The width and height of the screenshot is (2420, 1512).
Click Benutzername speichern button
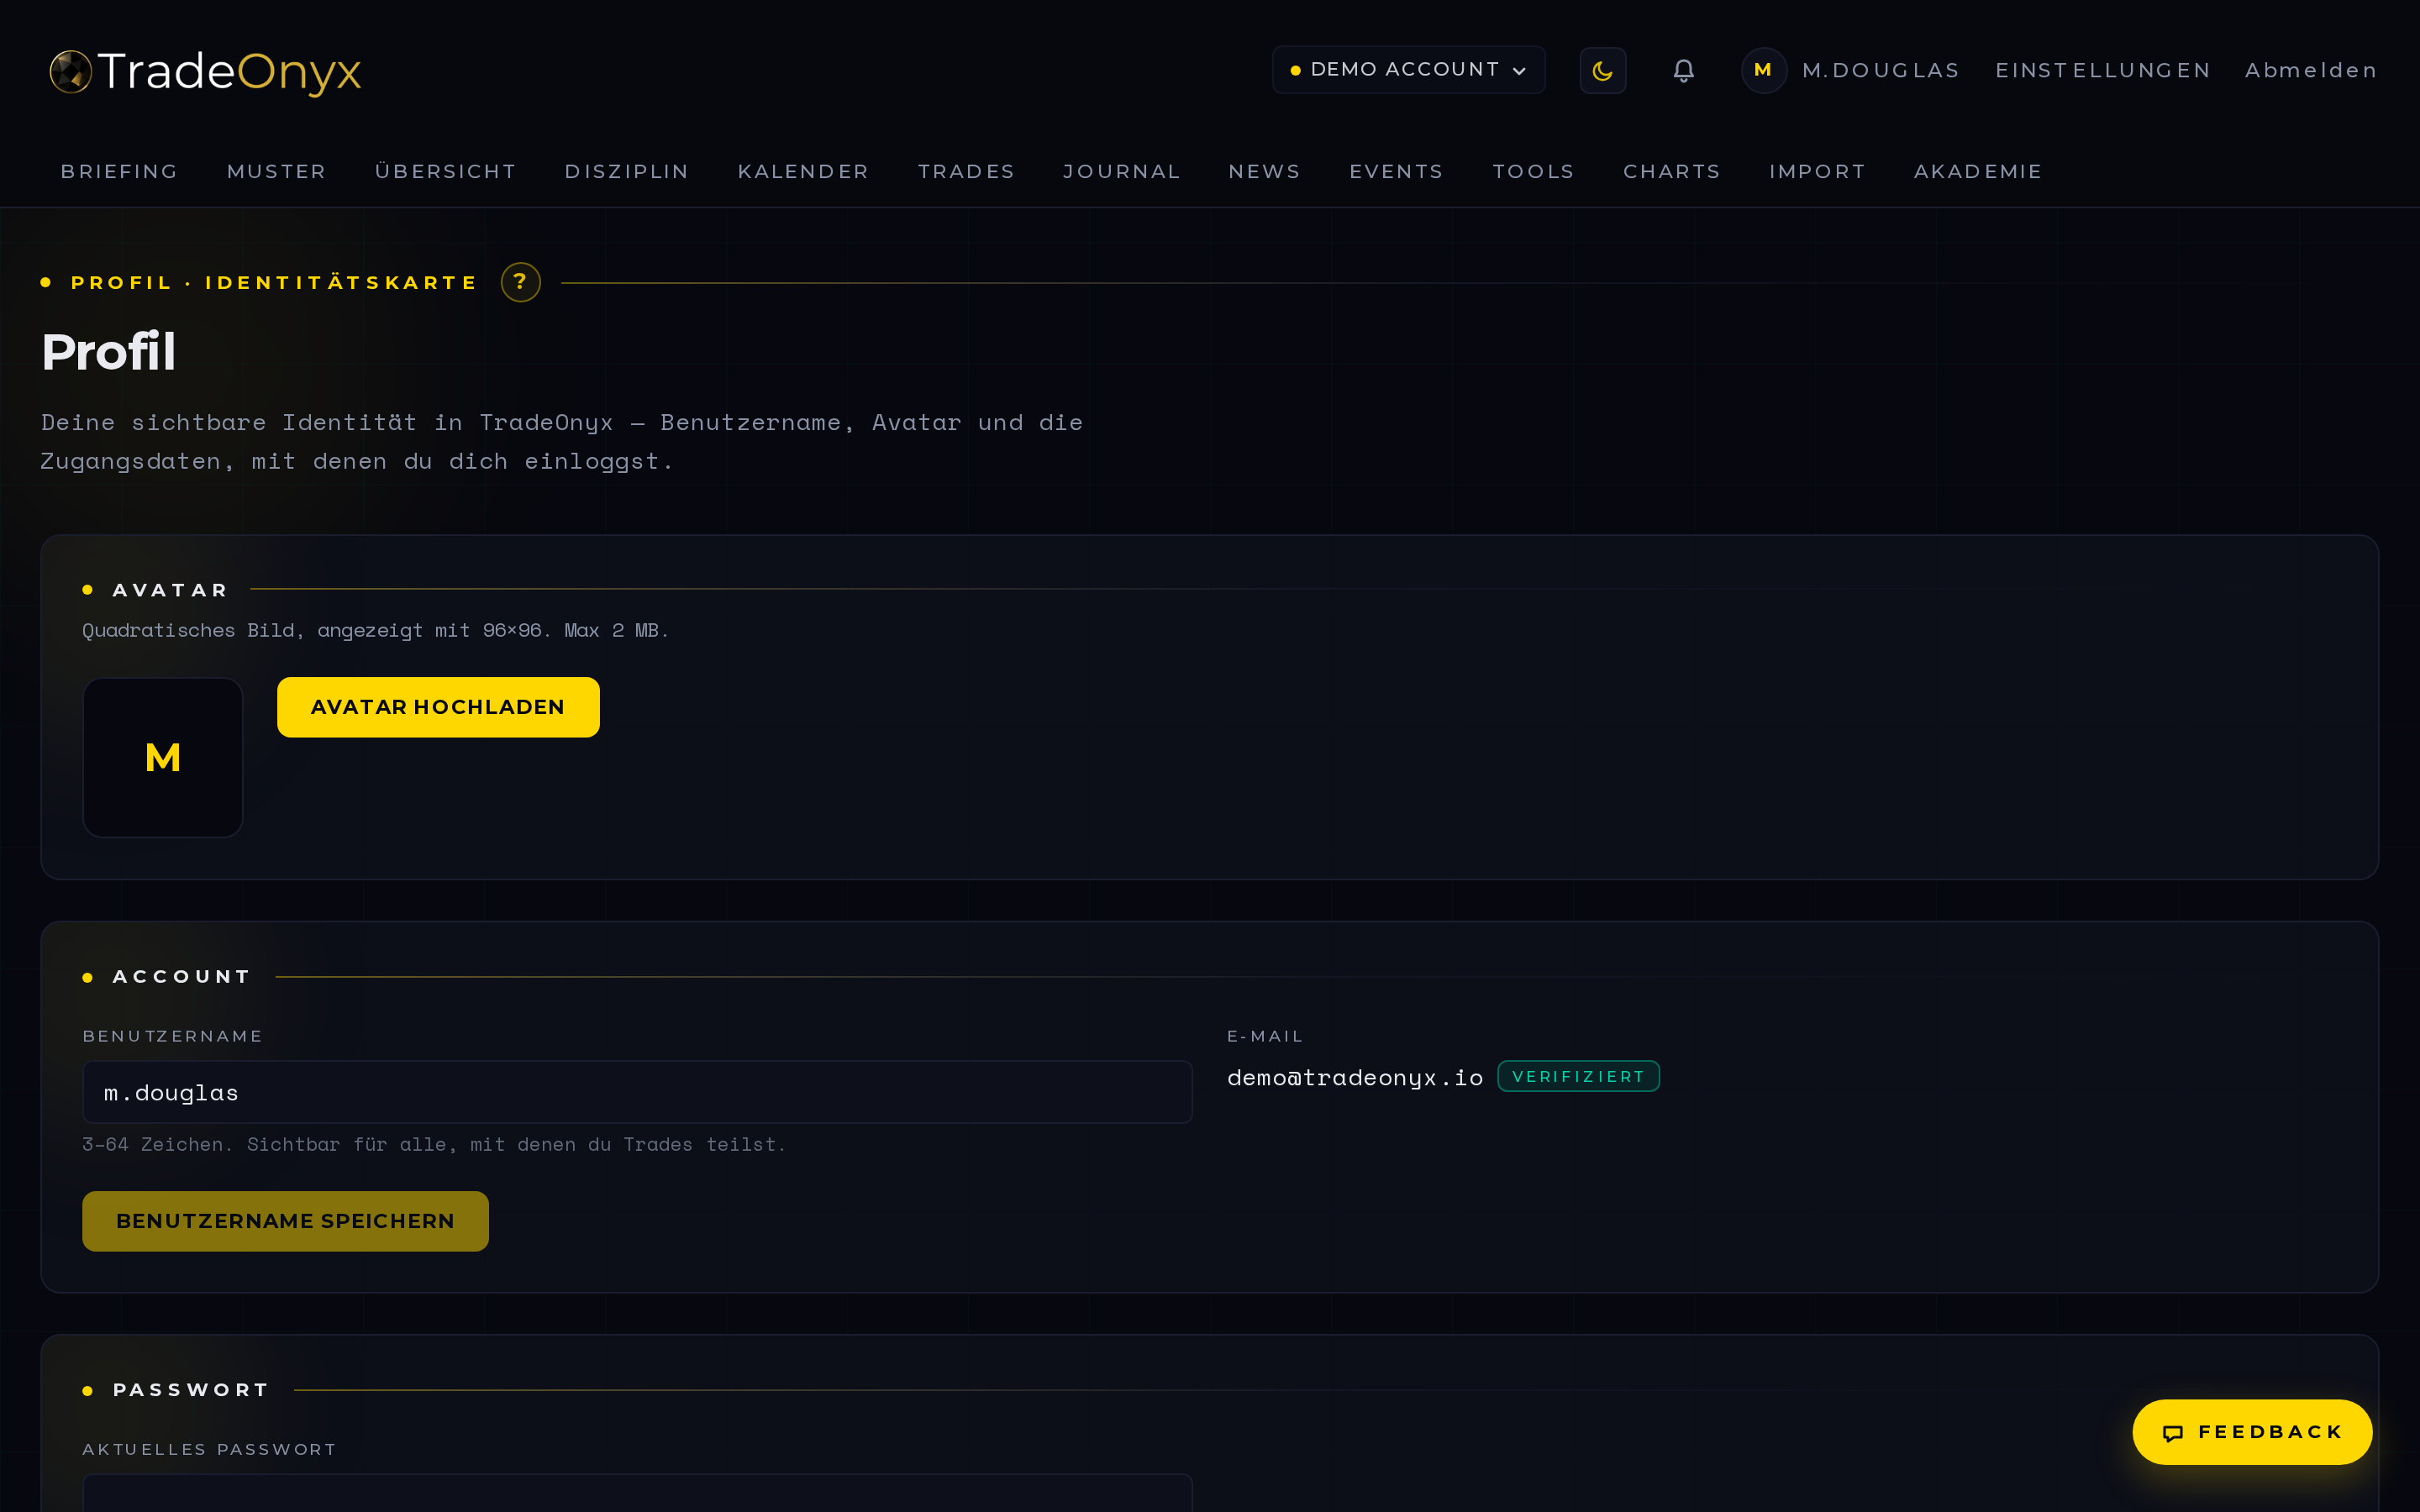pyautogui.click(x=285, y=1221)
